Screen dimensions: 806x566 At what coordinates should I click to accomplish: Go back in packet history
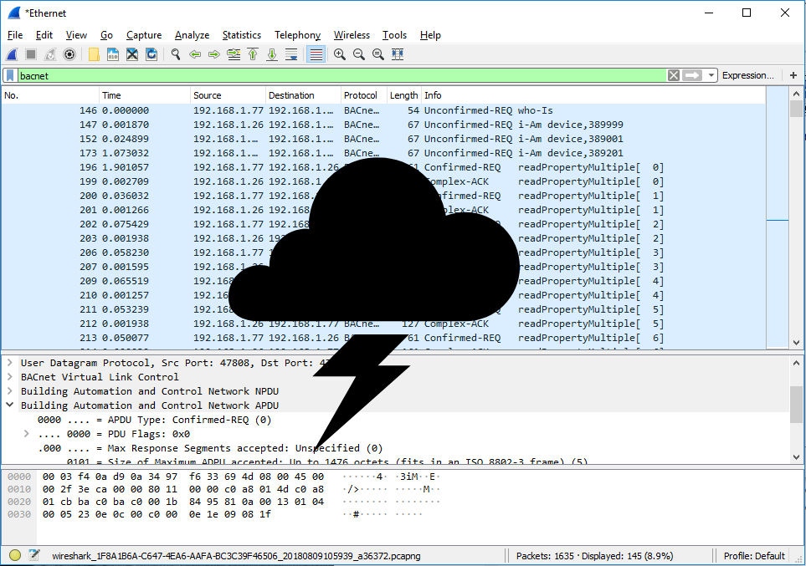point(195,54)
